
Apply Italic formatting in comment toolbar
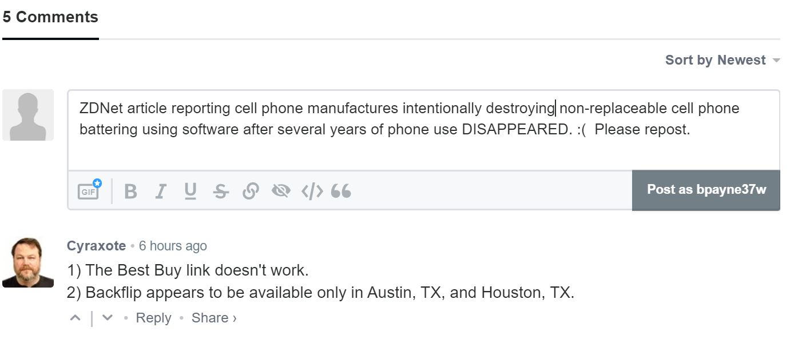tap(161, 191)
